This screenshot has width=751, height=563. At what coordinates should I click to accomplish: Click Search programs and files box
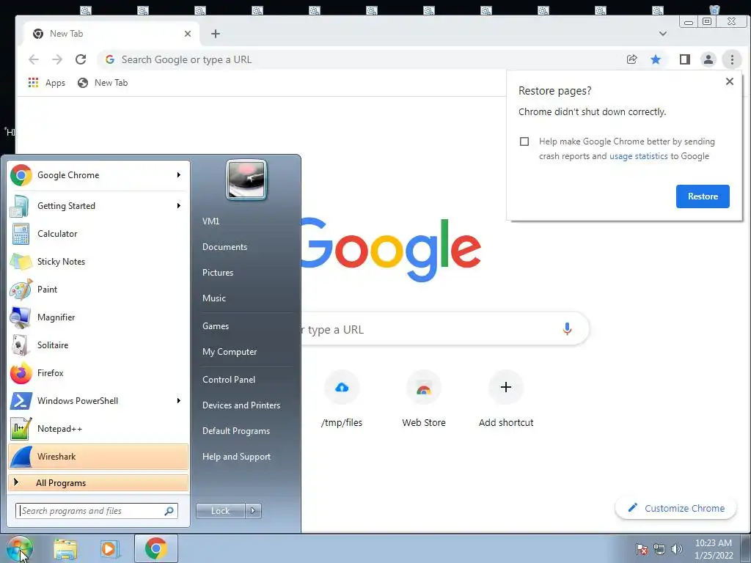(x=96, y=511)
